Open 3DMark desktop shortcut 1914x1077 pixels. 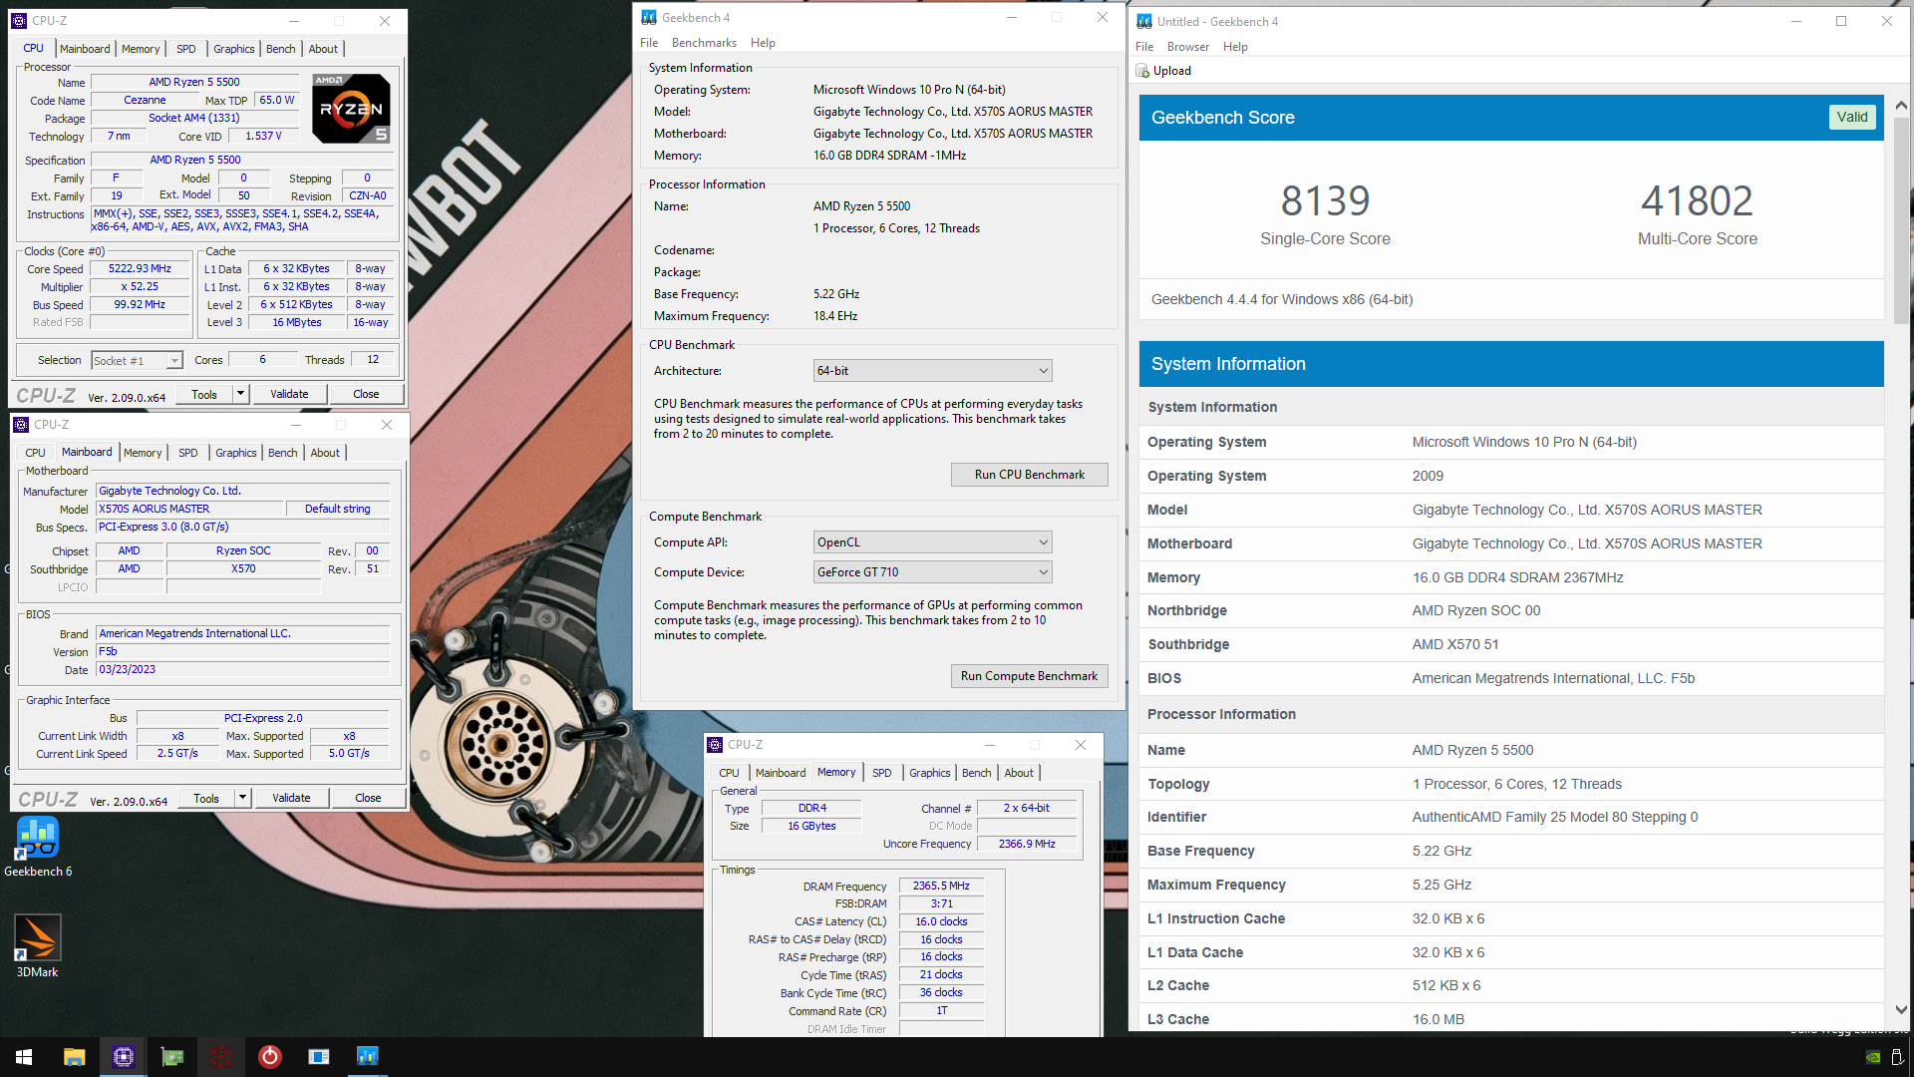click(37, 945)
